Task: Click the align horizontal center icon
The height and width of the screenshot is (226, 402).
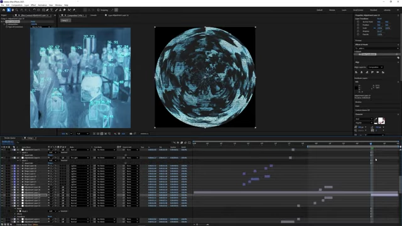Action: 362,72
